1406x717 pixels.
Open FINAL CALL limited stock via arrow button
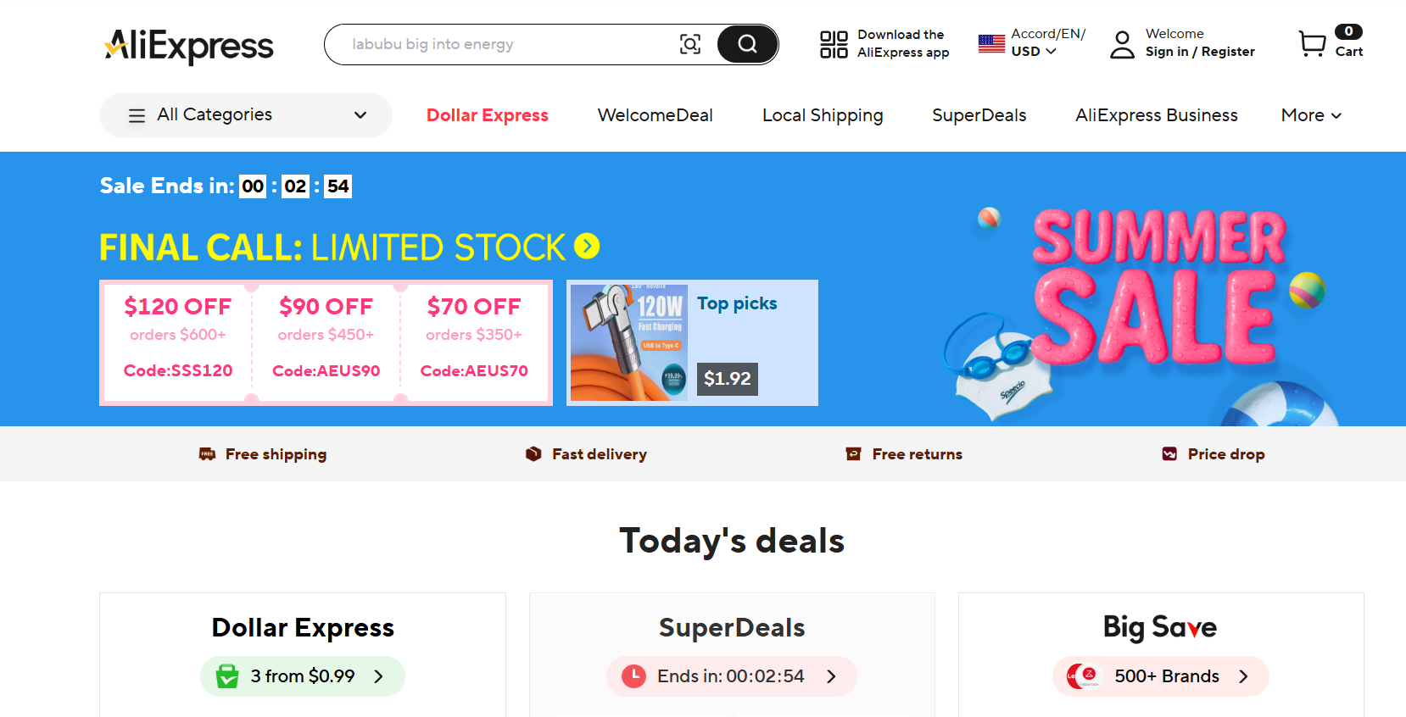coord(586,247)
